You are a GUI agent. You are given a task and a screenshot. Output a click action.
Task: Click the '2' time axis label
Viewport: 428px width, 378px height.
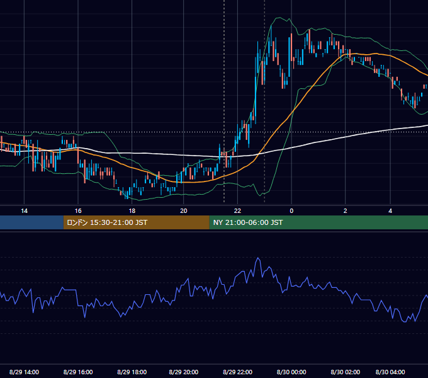[346, 211]
